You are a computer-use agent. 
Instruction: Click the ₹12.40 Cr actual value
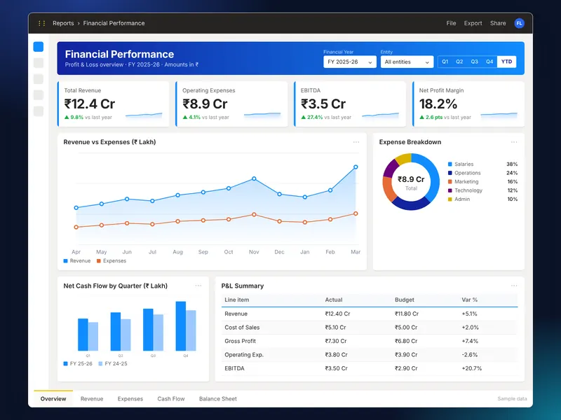337,314
